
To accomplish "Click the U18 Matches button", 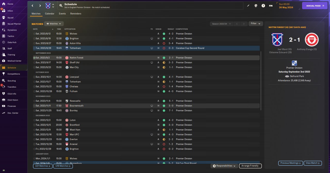I will point(63,166).
